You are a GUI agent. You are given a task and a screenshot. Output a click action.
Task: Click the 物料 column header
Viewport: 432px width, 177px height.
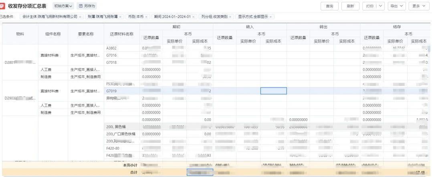[x=20, y=34]
